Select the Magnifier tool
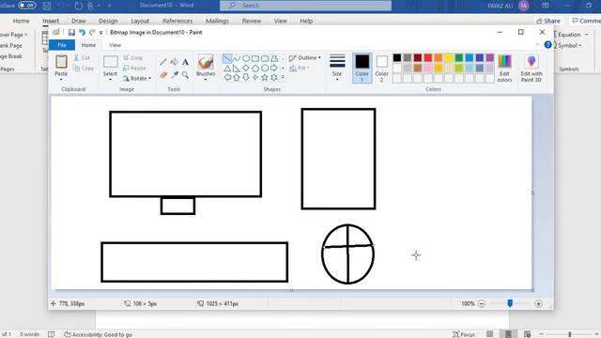Viewport: 601px width, 338px height. pos(186,75)
